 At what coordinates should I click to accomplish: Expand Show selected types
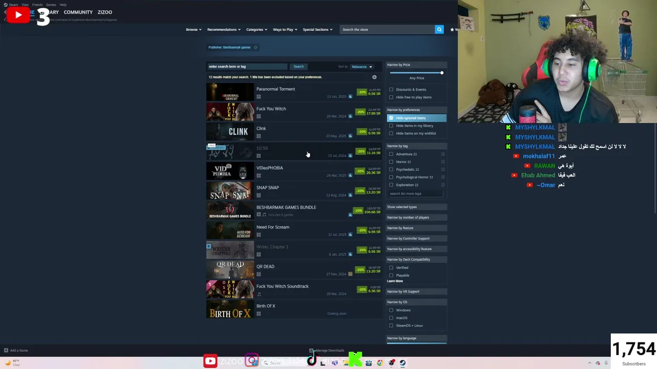pos(416,207)
